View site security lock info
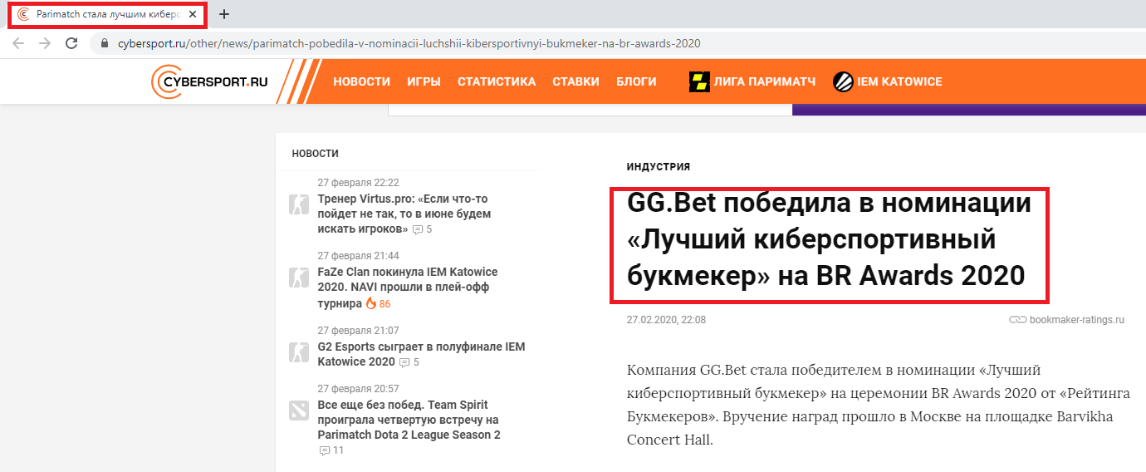 [x=105, y=43]
